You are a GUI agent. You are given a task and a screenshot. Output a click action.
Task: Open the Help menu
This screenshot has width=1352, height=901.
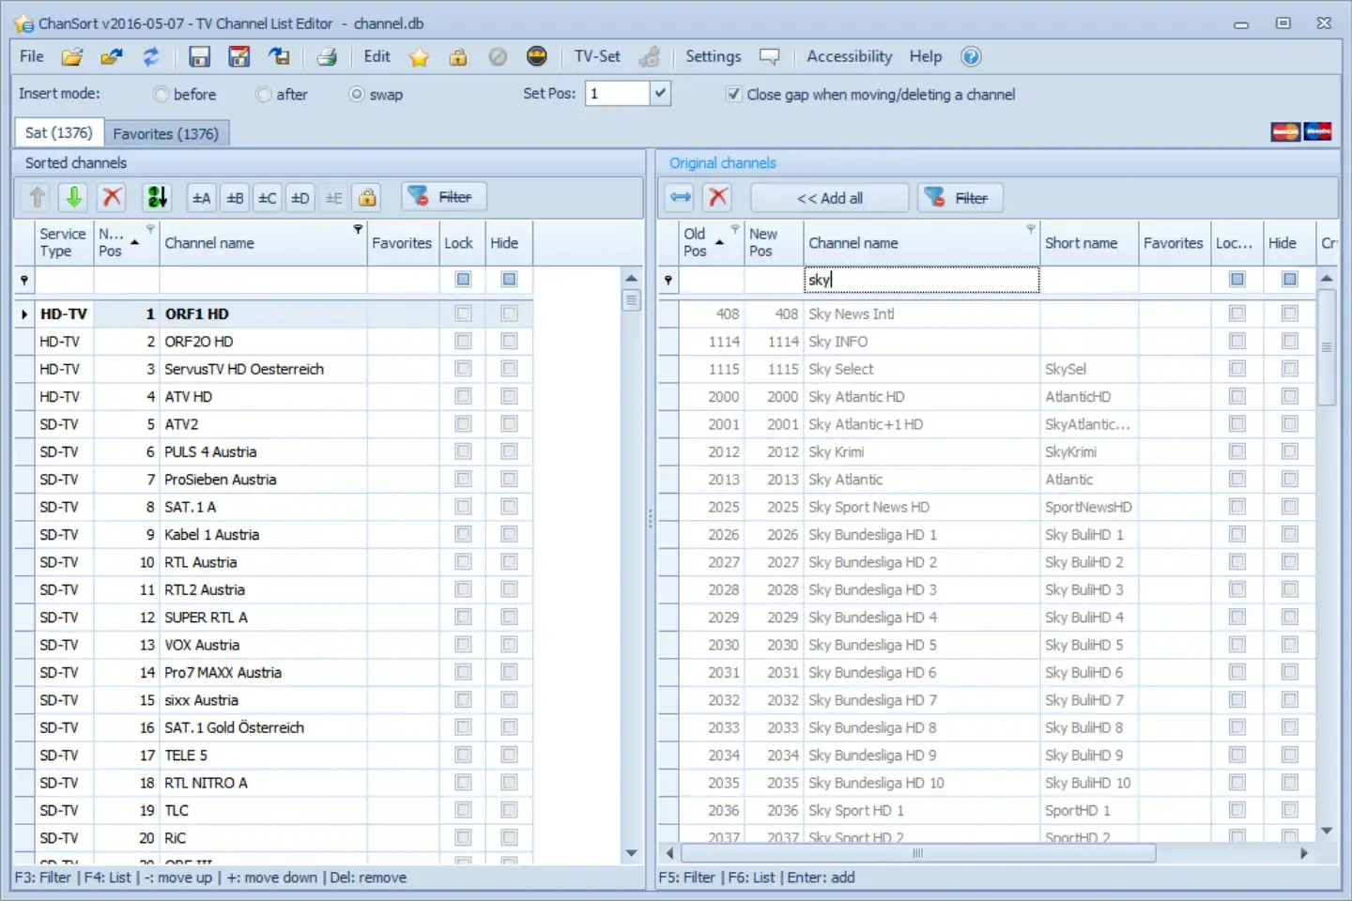click(925, 56)
